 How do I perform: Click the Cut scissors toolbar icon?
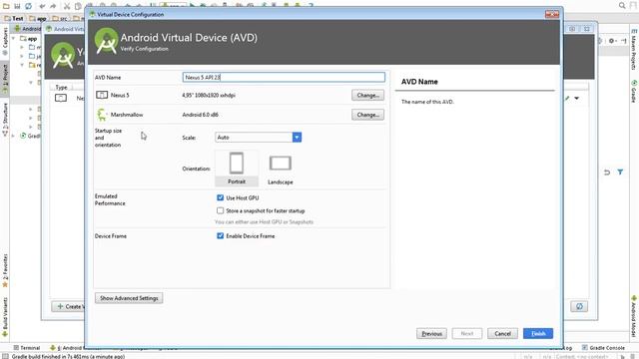pos(67,6)
